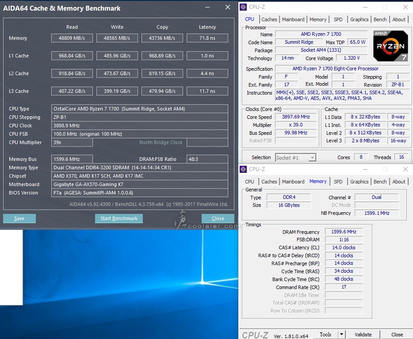The width and height of the screenshot is (413, 339).
Task: Click the Core Voltage 1.320 V value
Action: coord(352,58)
